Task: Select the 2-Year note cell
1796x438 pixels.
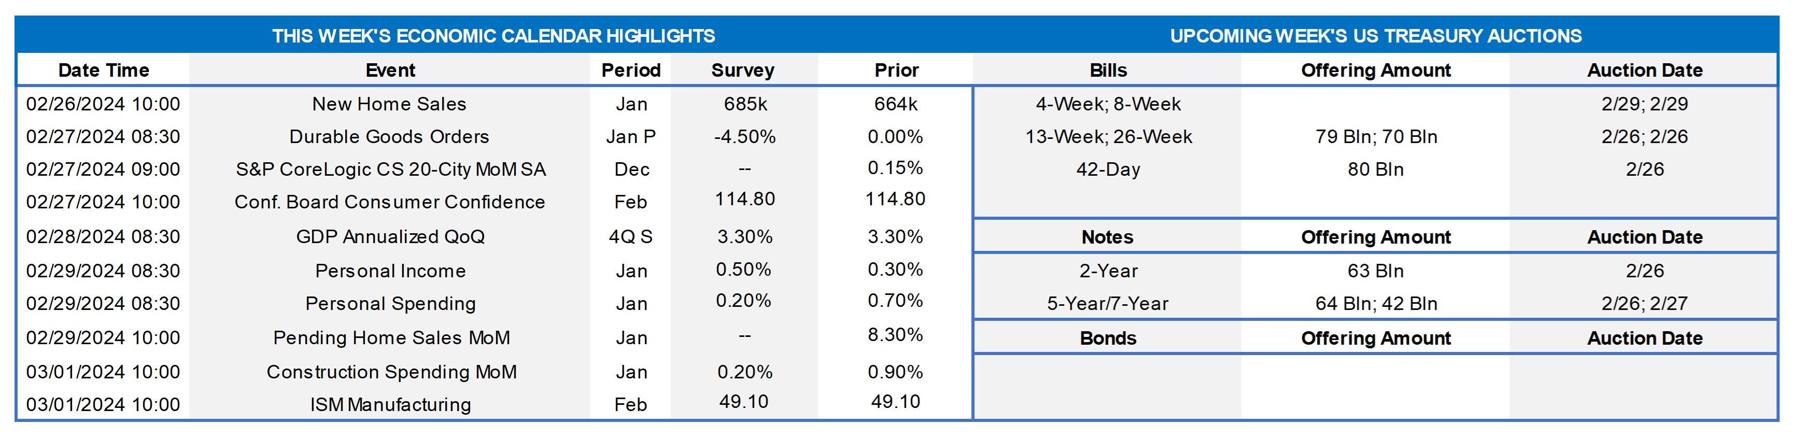Action: pyautogui.click(x=1108, y=271)
